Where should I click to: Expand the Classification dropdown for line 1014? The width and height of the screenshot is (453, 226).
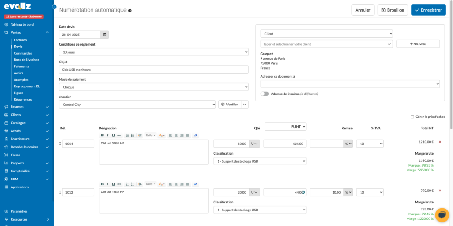[260, 161]
